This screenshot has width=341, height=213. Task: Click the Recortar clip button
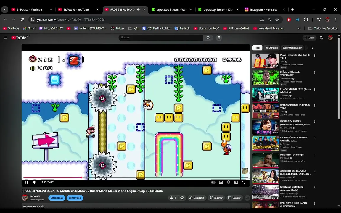216,198
